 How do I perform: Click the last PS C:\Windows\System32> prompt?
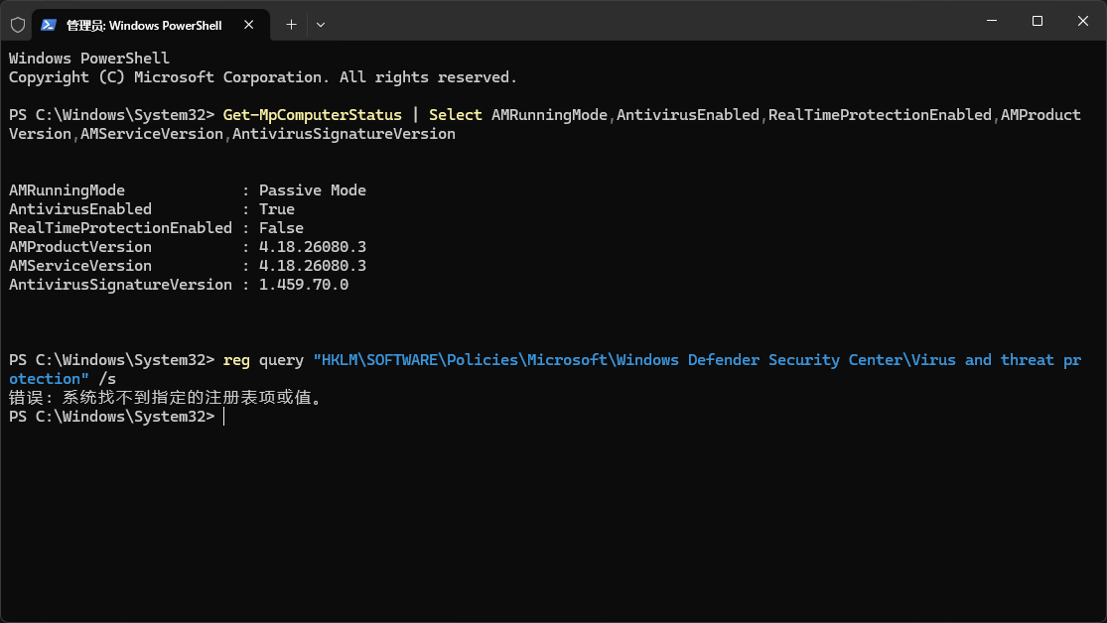pos(111,417)
